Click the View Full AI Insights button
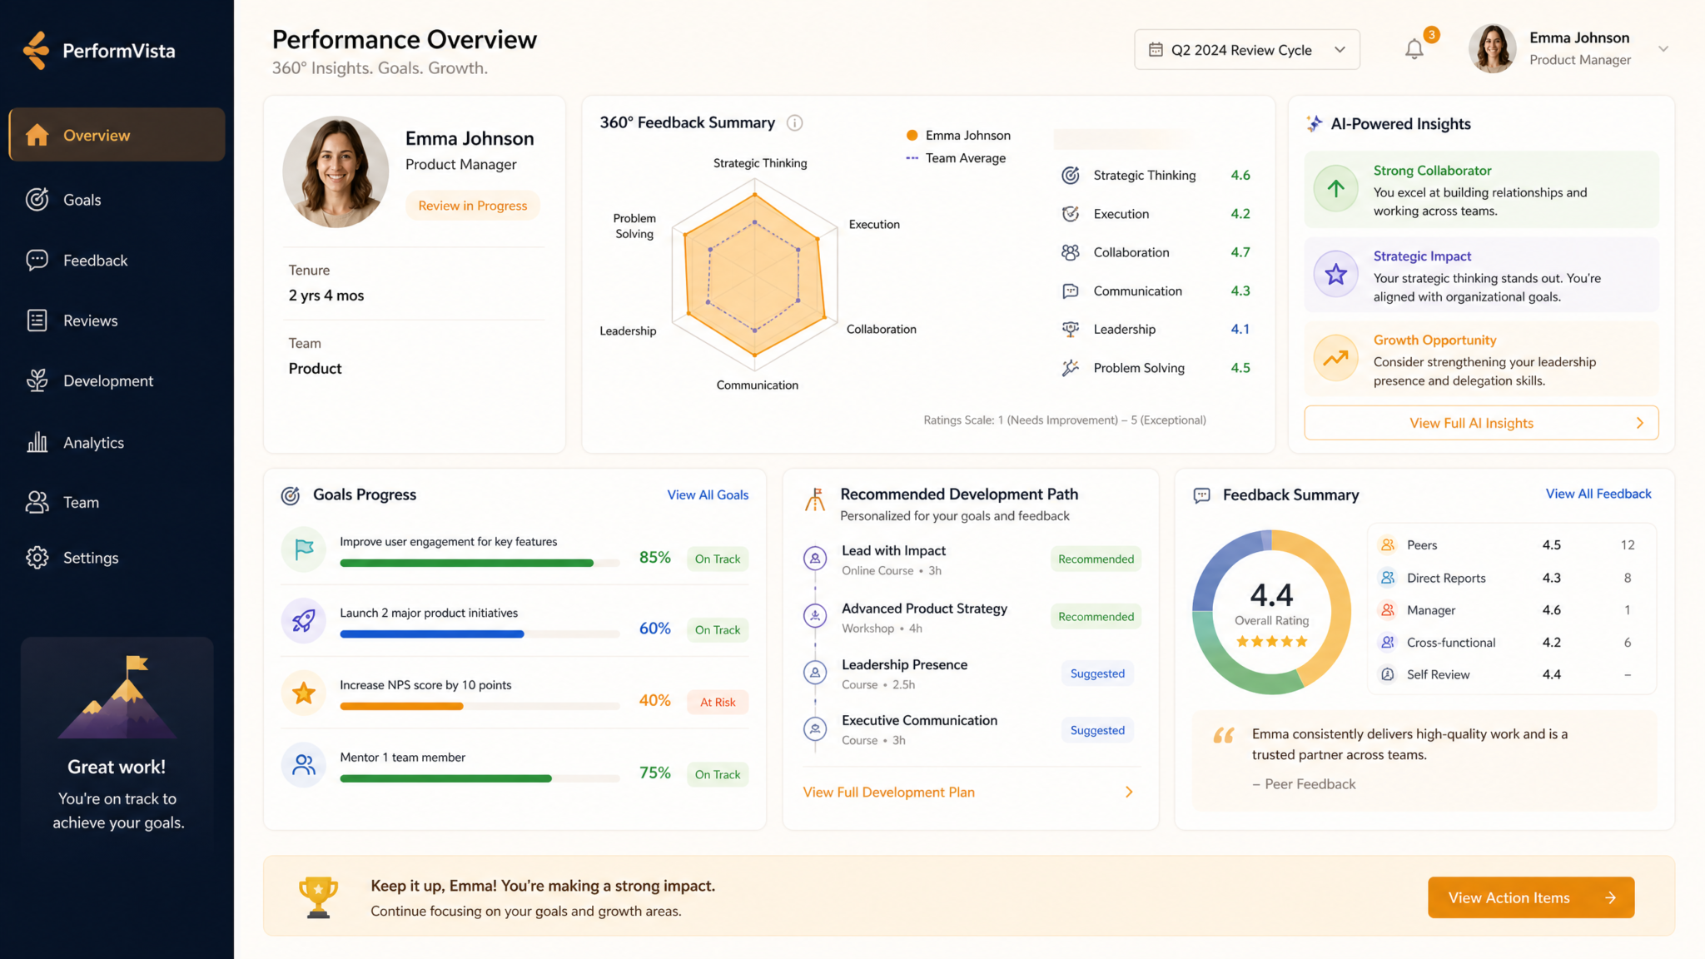Image resolution: width=1705 pixels, height=959 pixels. point(1481,423)
